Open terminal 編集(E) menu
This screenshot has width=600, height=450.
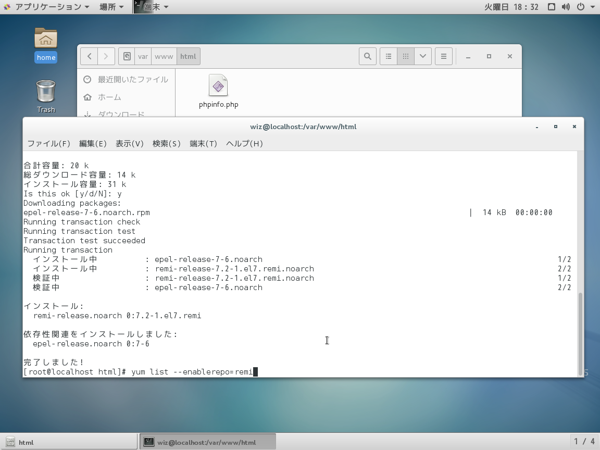(x=93, y=144)
